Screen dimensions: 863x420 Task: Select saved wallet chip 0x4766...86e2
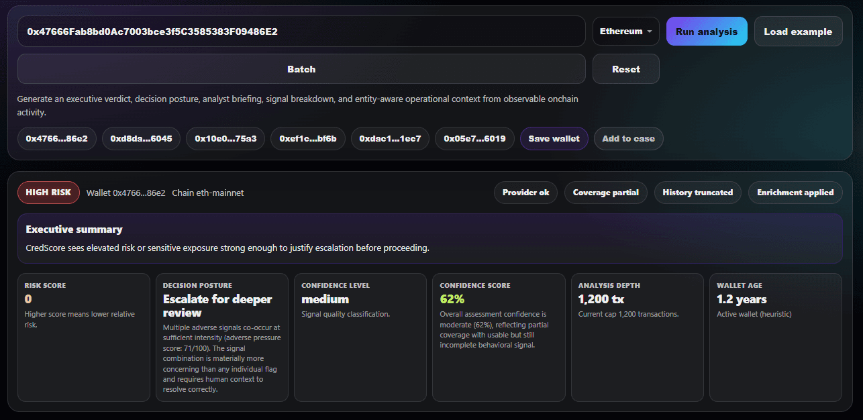pyautogui.click(x=57, y=139)
